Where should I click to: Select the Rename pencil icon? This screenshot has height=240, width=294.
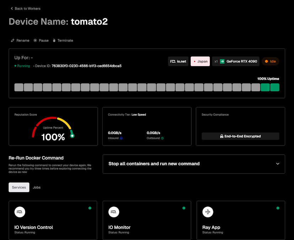[x=12, y=40]
